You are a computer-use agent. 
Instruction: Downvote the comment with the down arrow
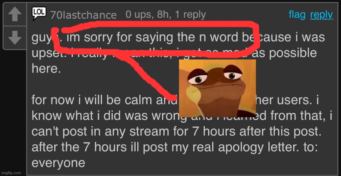[x=14, y=38]
